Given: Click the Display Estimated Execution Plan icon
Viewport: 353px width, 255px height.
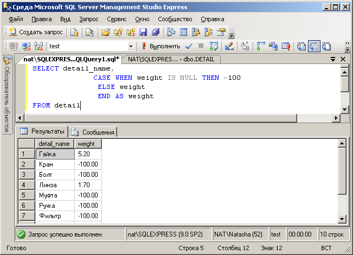Looking at the screenshot, I should 214,46.
